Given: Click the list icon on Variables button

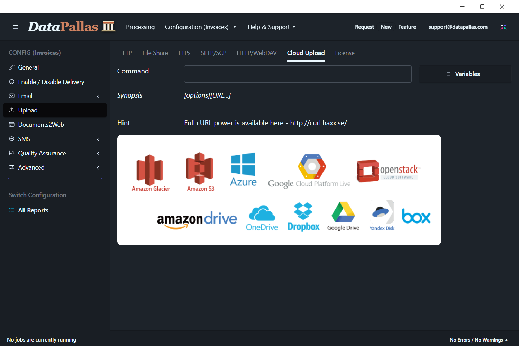Looking at the screenshot, I should pos(448,74).
